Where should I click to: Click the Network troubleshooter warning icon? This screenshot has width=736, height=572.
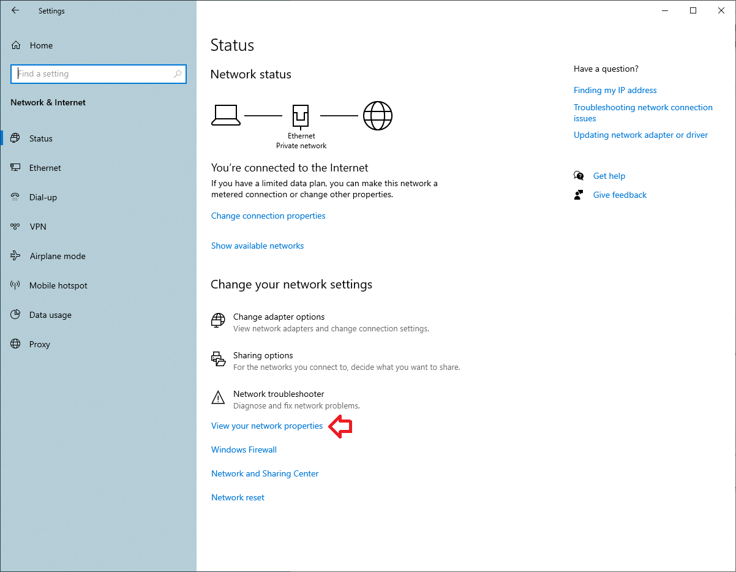(x=218, y=398)
